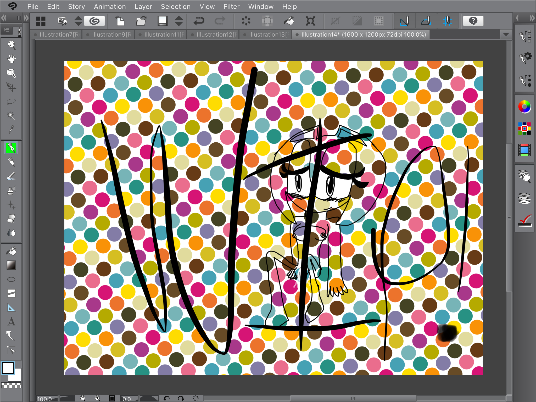Select the Text tool
The image size is (536, 402).
pyautogui.click(x=11, y=321)
